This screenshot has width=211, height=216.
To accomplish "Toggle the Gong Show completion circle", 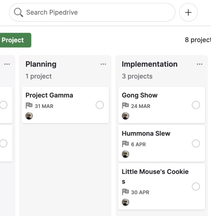I will (196, 105).
